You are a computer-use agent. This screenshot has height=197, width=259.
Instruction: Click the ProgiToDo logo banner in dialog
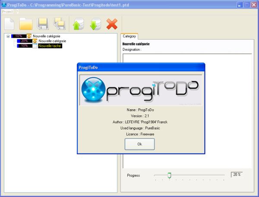pos(141,90)
